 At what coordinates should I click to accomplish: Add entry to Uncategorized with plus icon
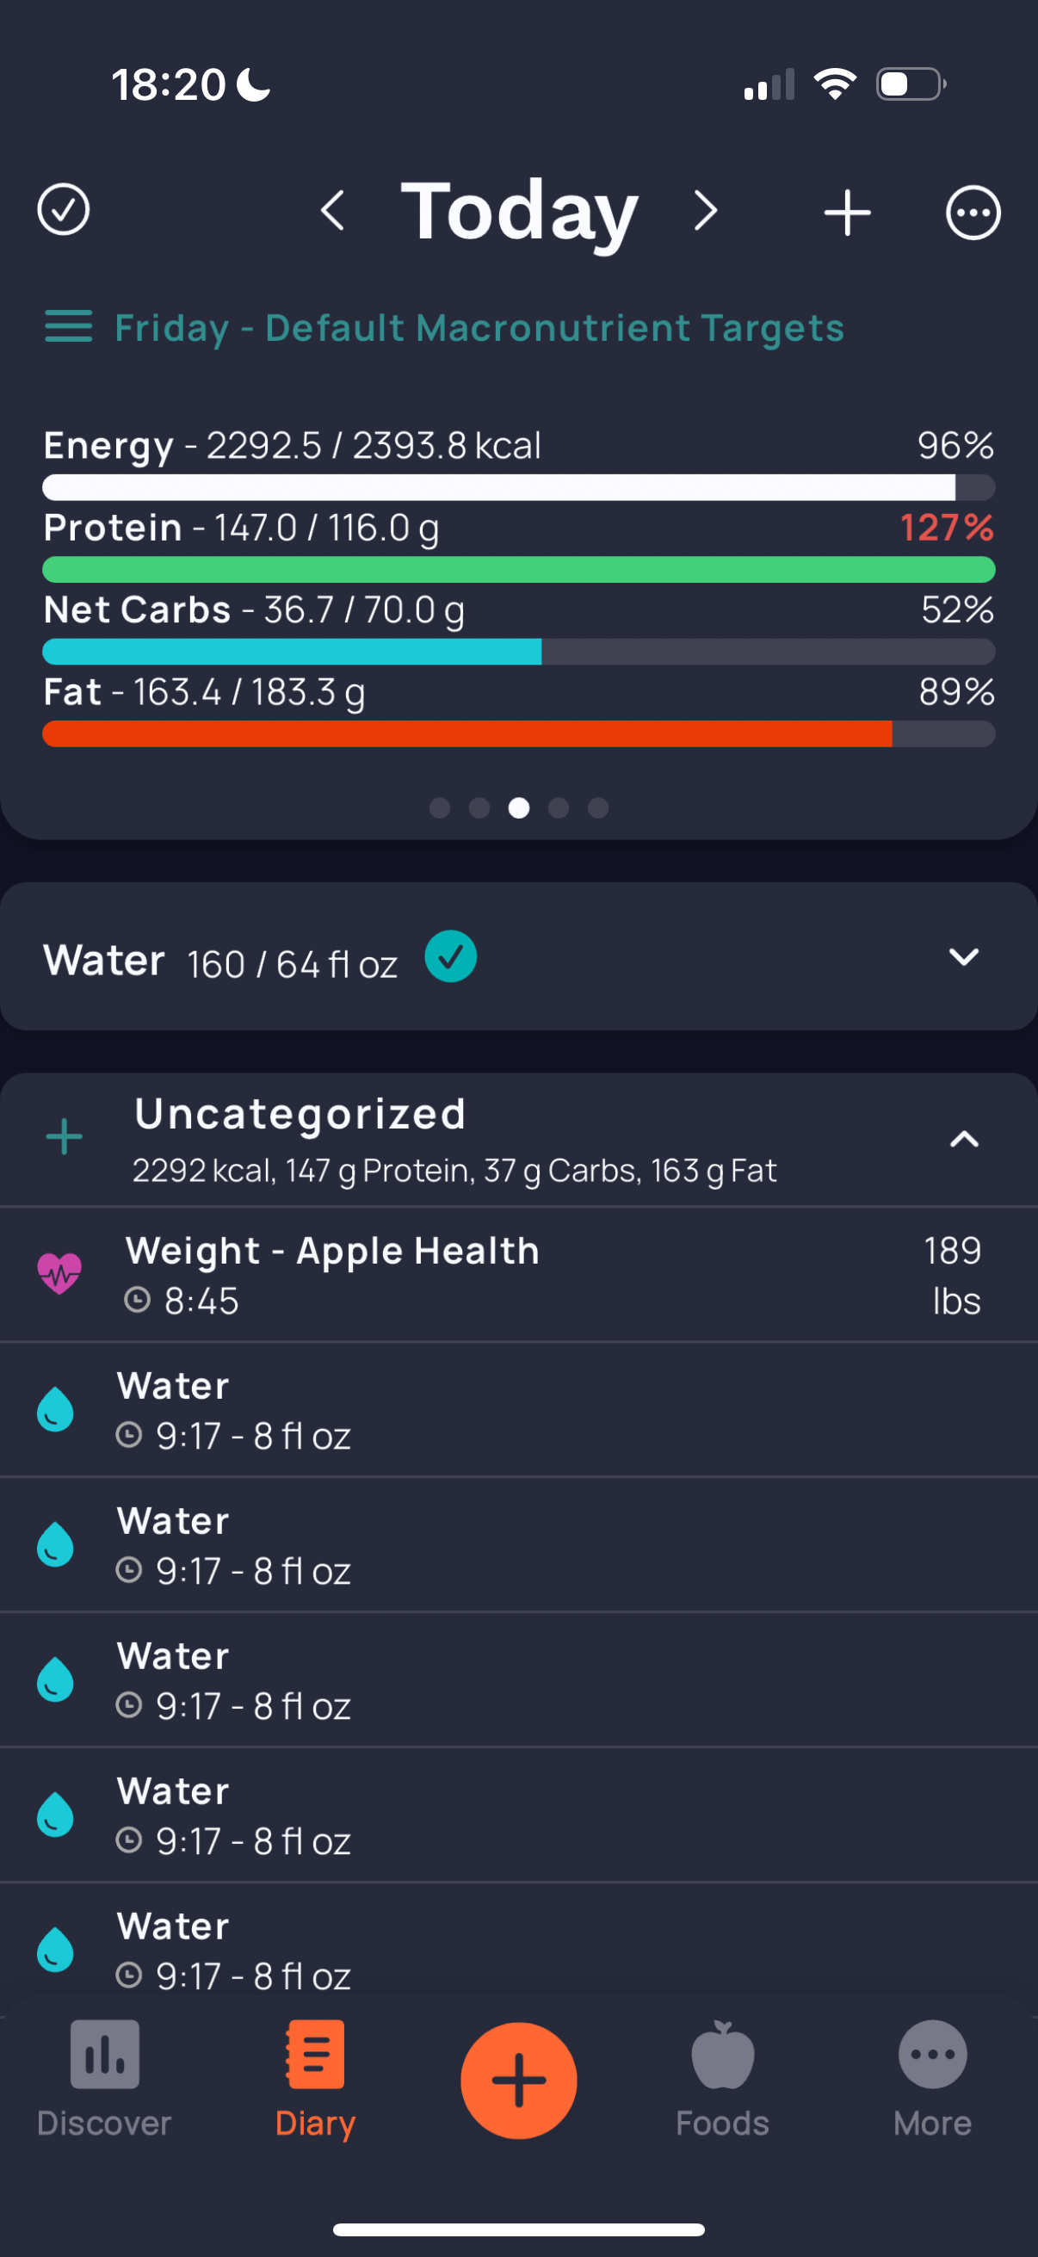(x=64, y=1137)
